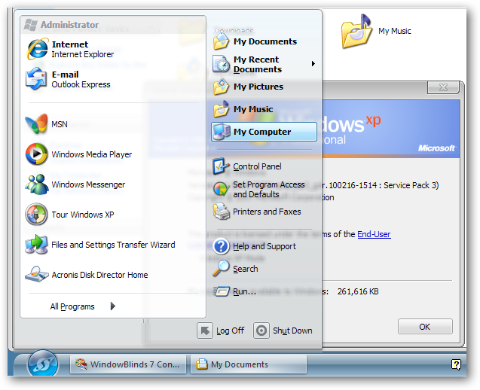Open the My Music folder icon
The width and height of the screenshot is (480, 390).
point(357,32)
